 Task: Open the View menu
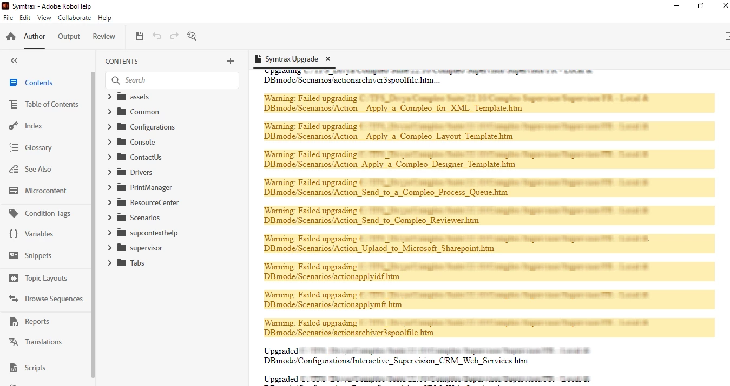[x=44, y=18]
